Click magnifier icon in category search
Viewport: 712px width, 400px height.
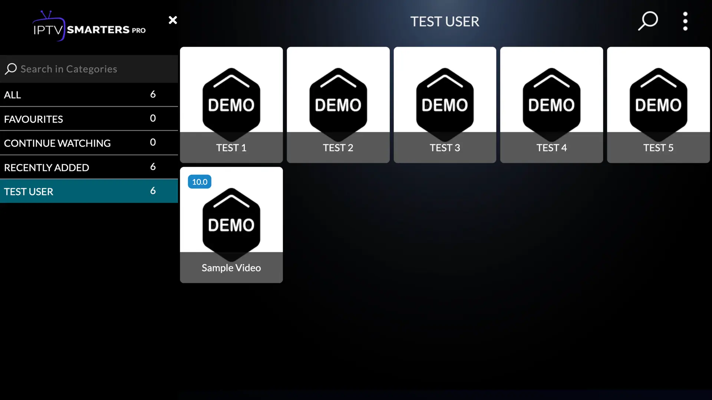point(11,69)
